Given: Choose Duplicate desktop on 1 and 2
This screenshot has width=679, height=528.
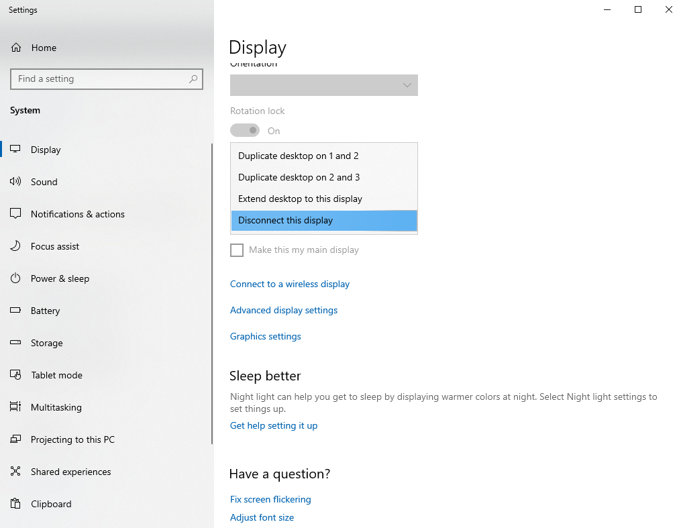Looking at the screenshot, I should (298, 156).
